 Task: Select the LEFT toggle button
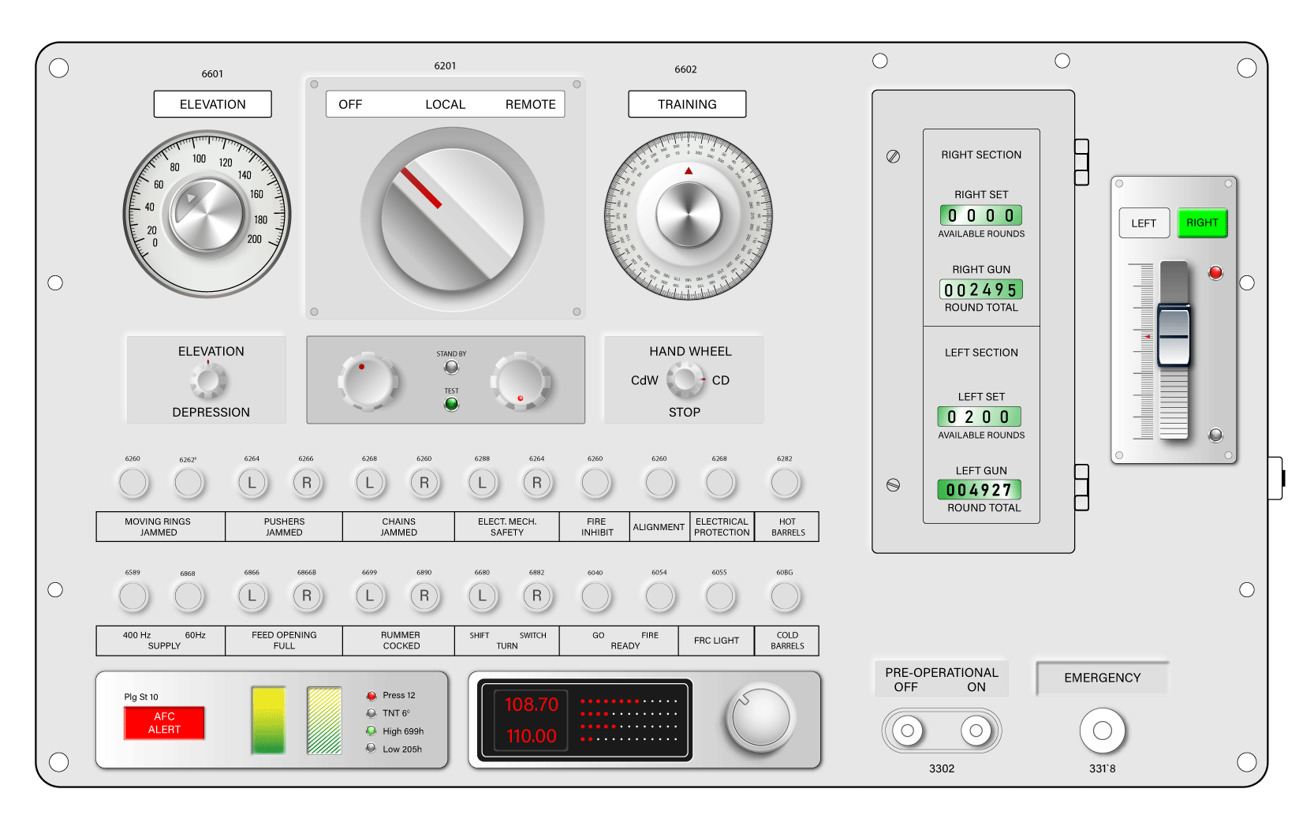point(1144,223)
